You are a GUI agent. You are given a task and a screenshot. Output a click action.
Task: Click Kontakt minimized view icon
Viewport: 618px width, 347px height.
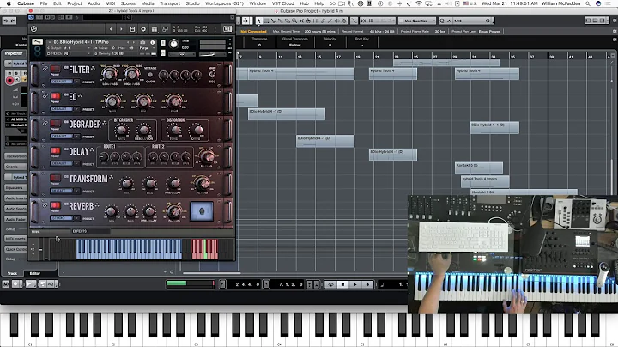(x=165, y=29)
